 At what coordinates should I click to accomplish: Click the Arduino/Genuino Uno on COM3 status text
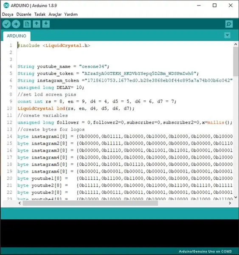[x=205, y=252]
